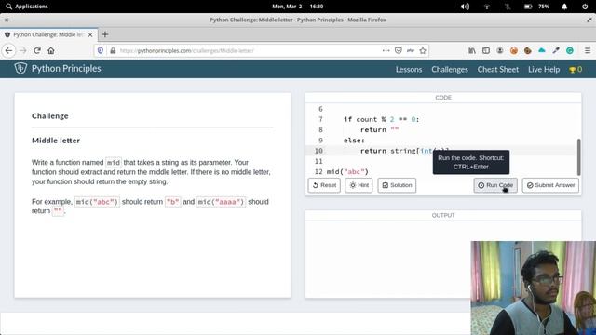Click line number 11 in the editor gutter

[x=318, y=161]
